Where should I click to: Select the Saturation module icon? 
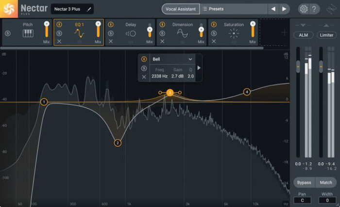[x=234, y=33]
